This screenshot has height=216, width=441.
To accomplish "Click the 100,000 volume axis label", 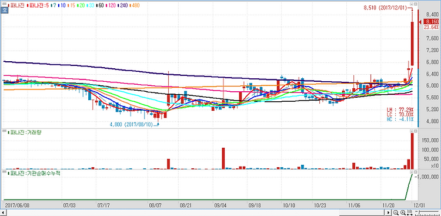I will click(430, 150).
